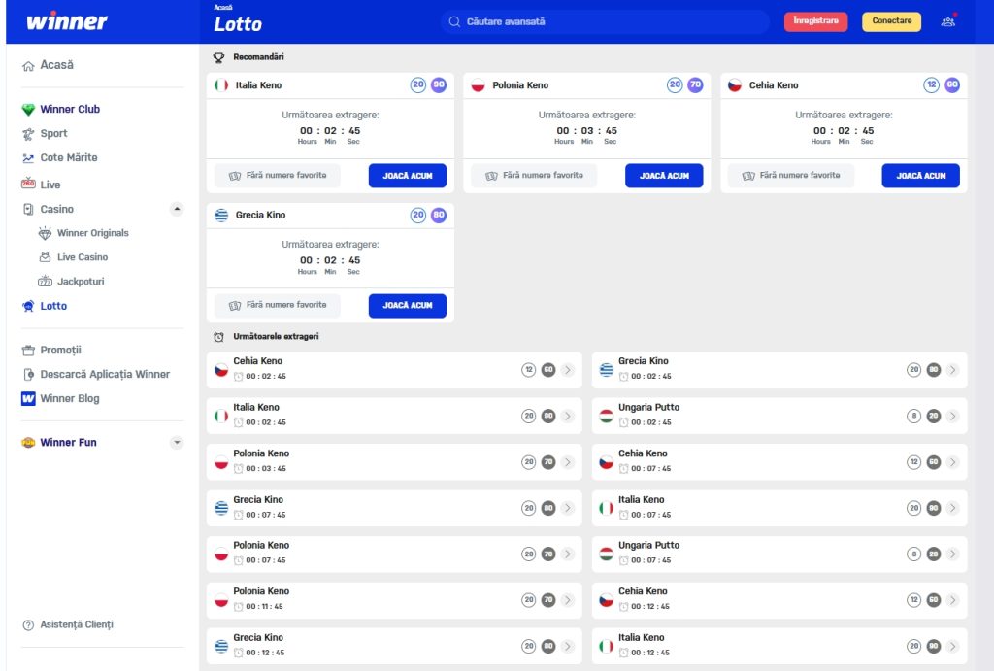Click the Lotto ball icon in sidebar
Screen dimensions: 994x671
coord(28,306)
